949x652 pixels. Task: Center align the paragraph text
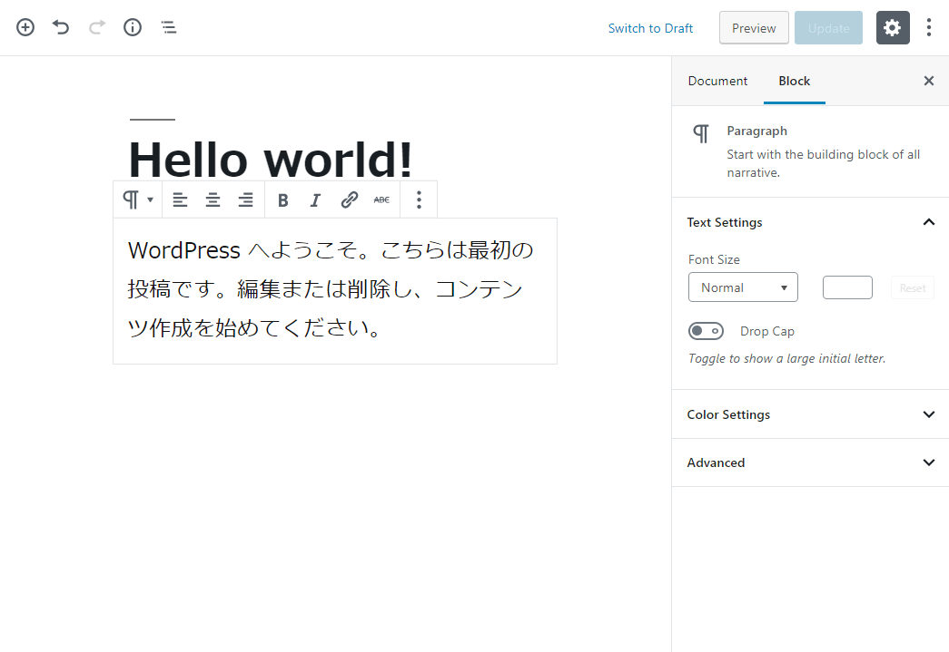213,200
